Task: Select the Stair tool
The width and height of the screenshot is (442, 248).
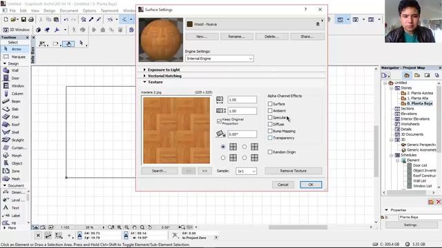Action: click(x=15, y=116)
